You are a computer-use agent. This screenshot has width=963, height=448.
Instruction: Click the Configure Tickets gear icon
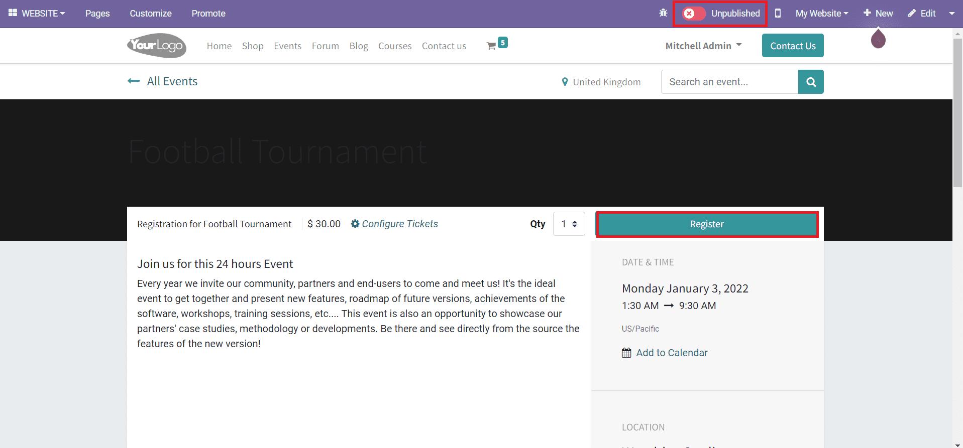pos(355,224)
